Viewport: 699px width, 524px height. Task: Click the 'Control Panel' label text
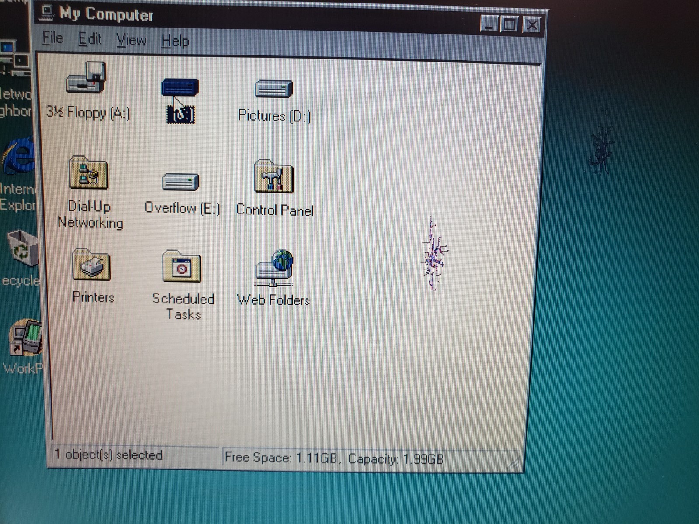pyautogui.click(x=275, y=210)
